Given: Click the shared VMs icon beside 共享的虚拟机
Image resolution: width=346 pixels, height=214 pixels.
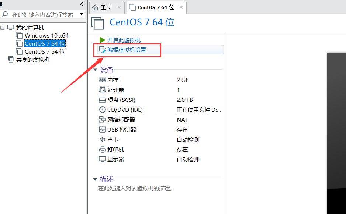Looking at the screenshot, I should [x=11, y=60].
